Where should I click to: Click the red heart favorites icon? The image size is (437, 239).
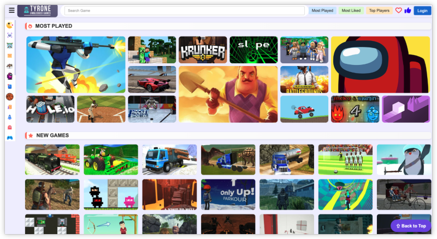pyautogui.click(x=399, y=10)
